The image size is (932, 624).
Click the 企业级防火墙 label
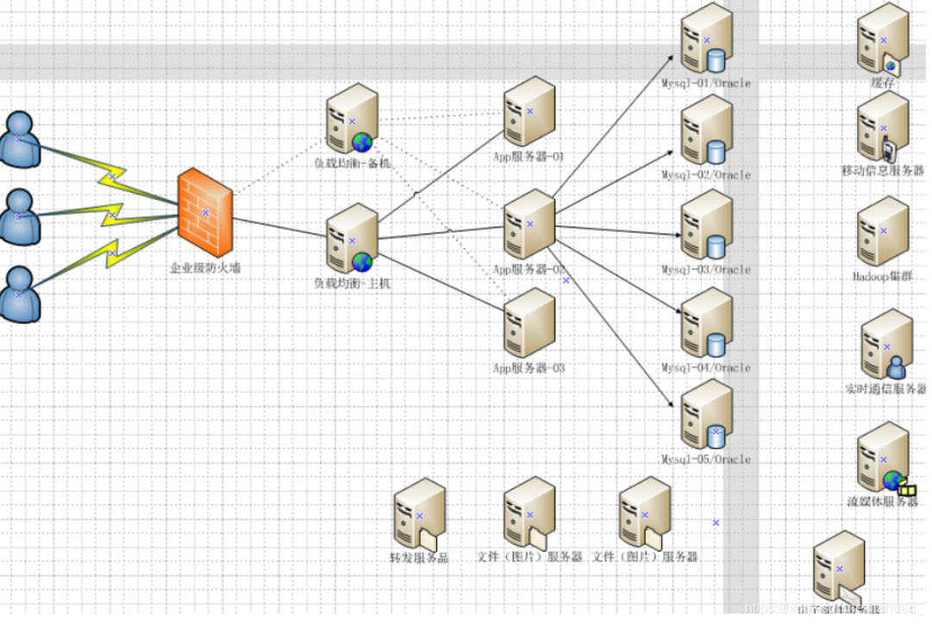click(205, 268)
